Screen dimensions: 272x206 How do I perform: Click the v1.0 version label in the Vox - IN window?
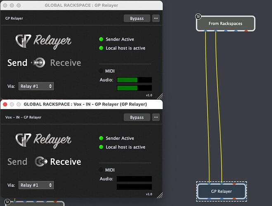[149, 194]
